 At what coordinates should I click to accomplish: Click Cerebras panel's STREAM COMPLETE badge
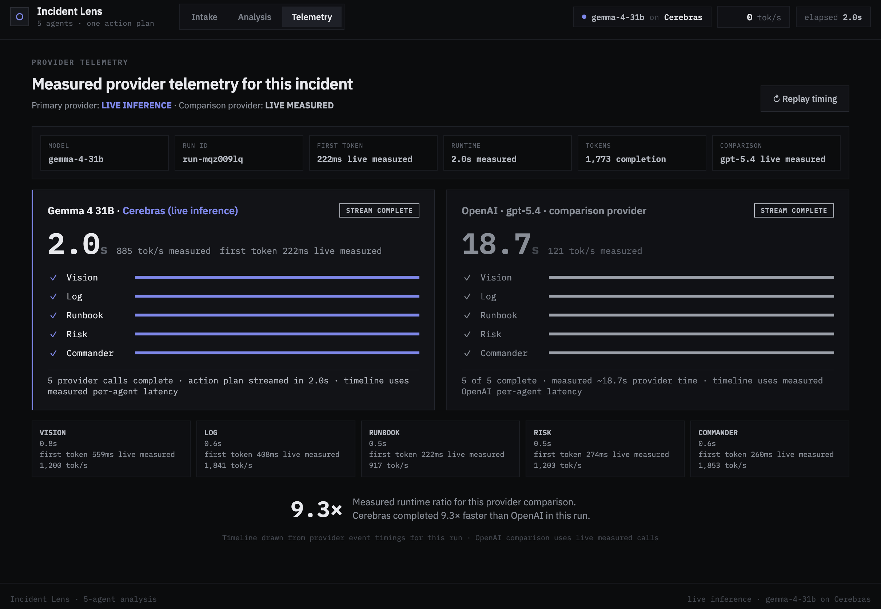click(379, 211)
